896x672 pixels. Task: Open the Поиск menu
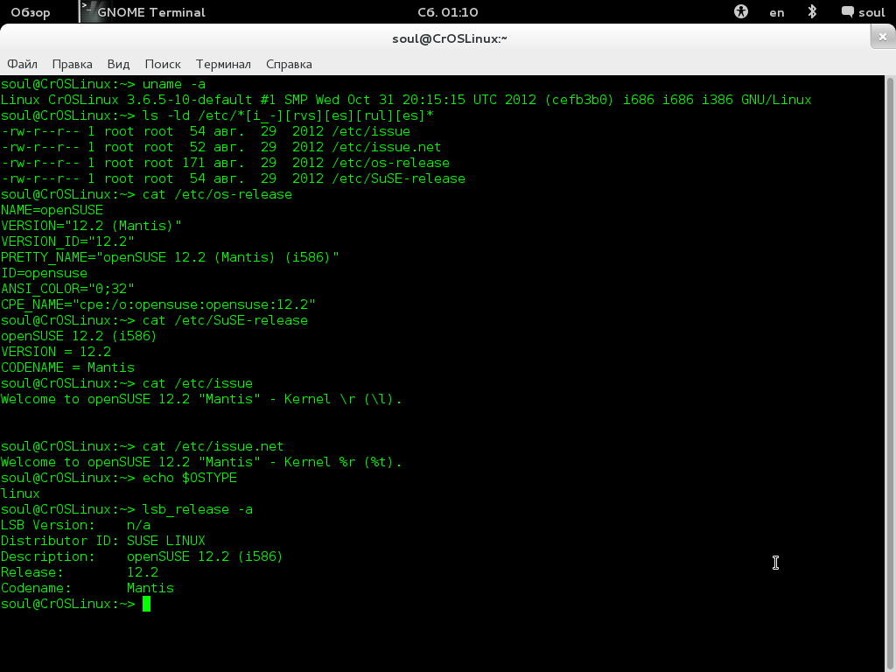[162, 64]
